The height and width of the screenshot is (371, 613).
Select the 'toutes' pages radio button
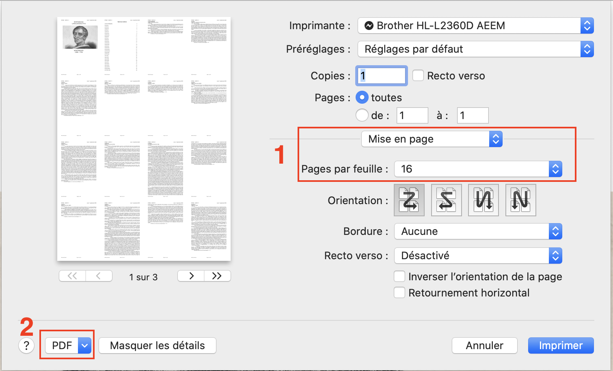(x=362, y=98)
